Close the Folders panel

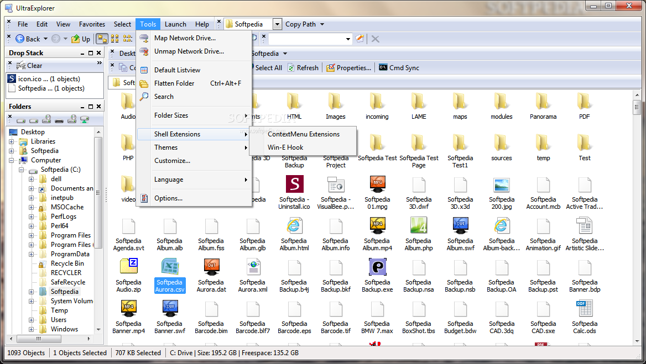(x=98, y=107)
